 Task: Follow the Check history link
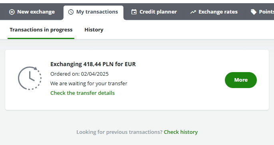click(x=181, y=132)
